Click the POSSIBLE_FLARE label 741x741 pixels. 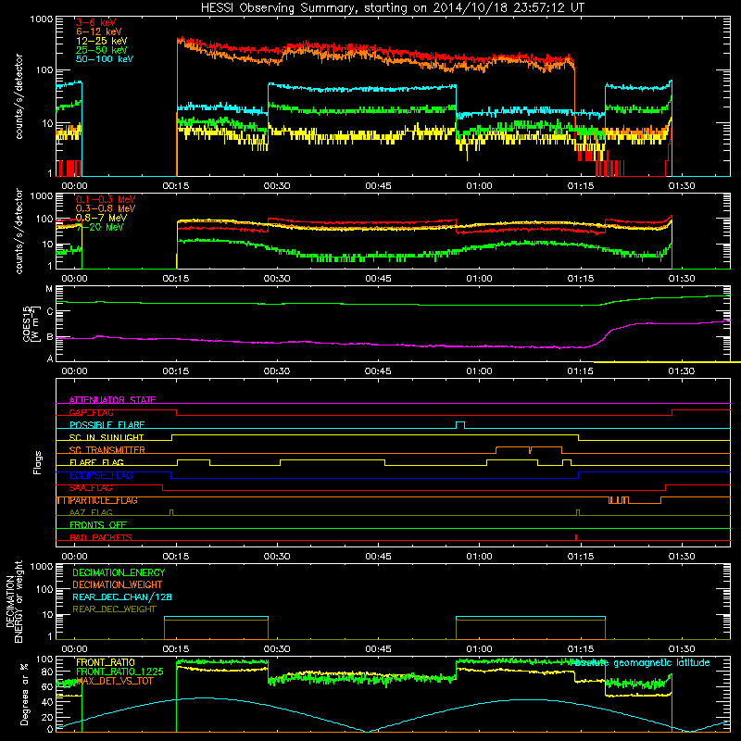tap(107, 425)
